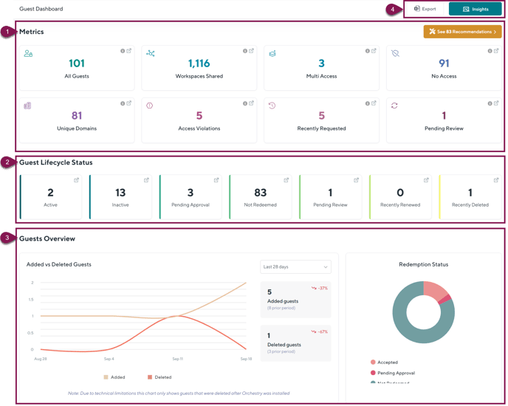Expand the Last 28 days dropdown
Viewport: 508px width, 406px height.
tap(295, 266)
